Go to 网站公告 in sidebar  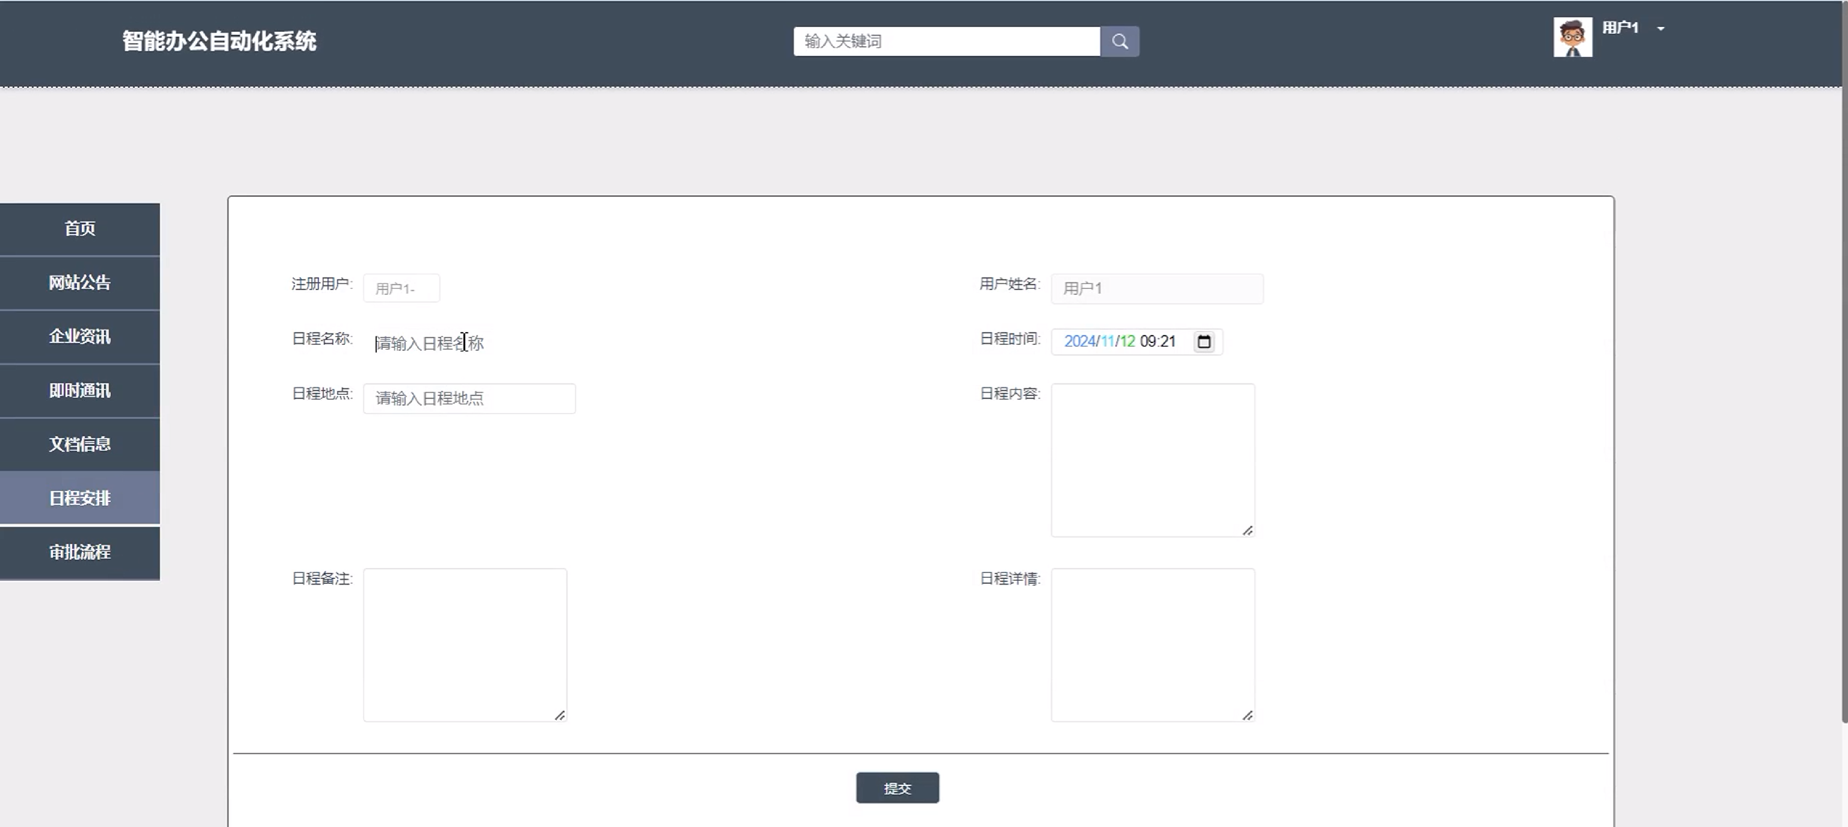click(79, 283)
